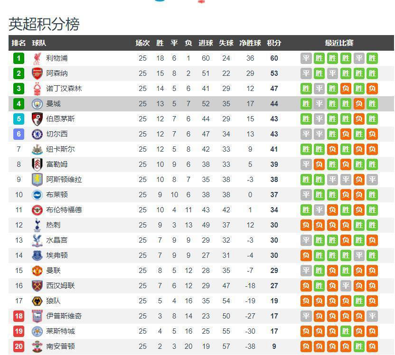Click the 排名 column header
The image size is (395, 355).
click(19, 43)
